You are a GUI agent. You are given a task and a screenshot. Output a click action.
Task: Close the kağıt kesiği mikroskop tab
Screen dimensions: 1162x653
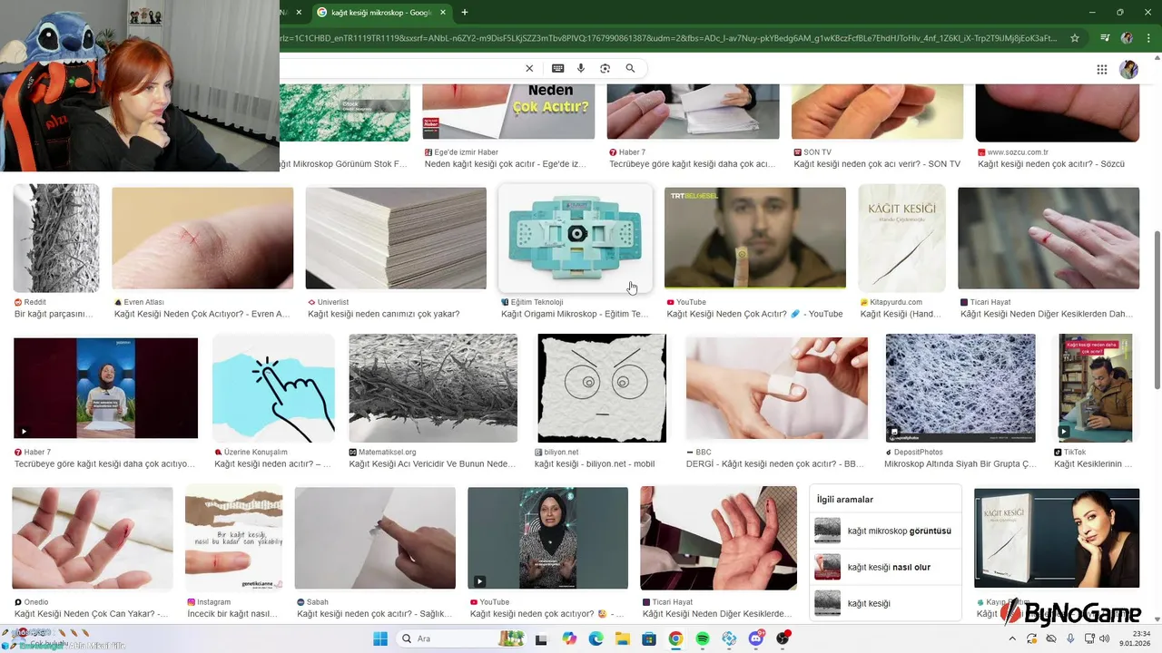point(442,13)
